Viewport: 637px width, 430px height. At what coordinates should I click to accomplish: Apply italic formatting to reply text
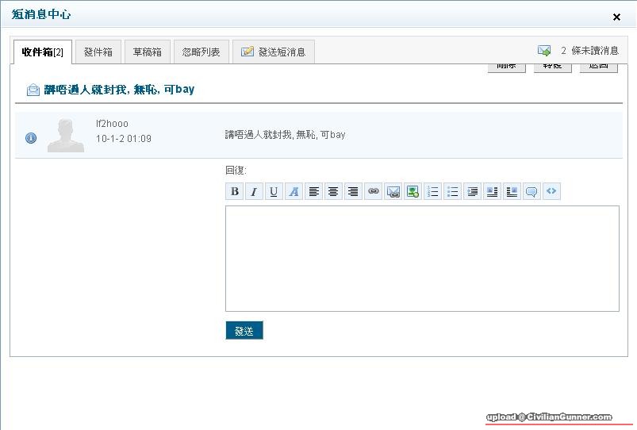(x=254, y=191)
